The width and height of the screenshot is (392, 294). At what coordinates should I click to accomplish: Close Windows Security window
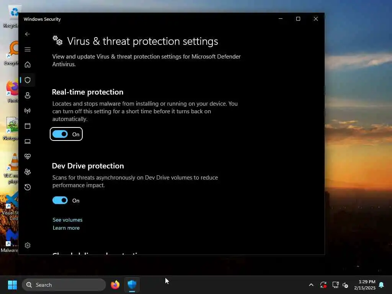[x=316, y=19]
